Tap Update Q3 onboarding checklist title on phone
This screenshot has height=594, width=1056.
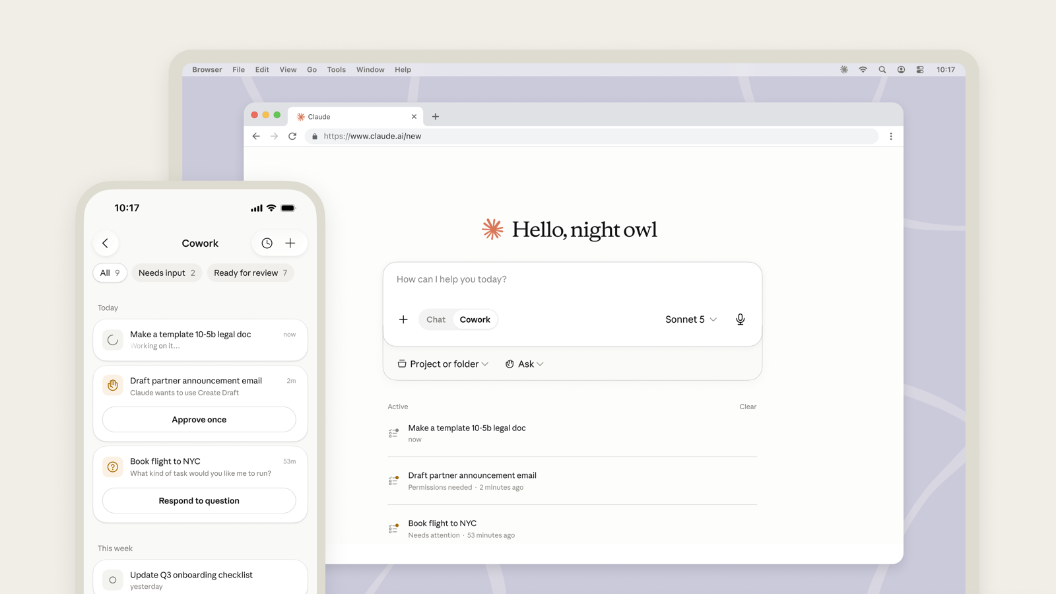[191, 575]
